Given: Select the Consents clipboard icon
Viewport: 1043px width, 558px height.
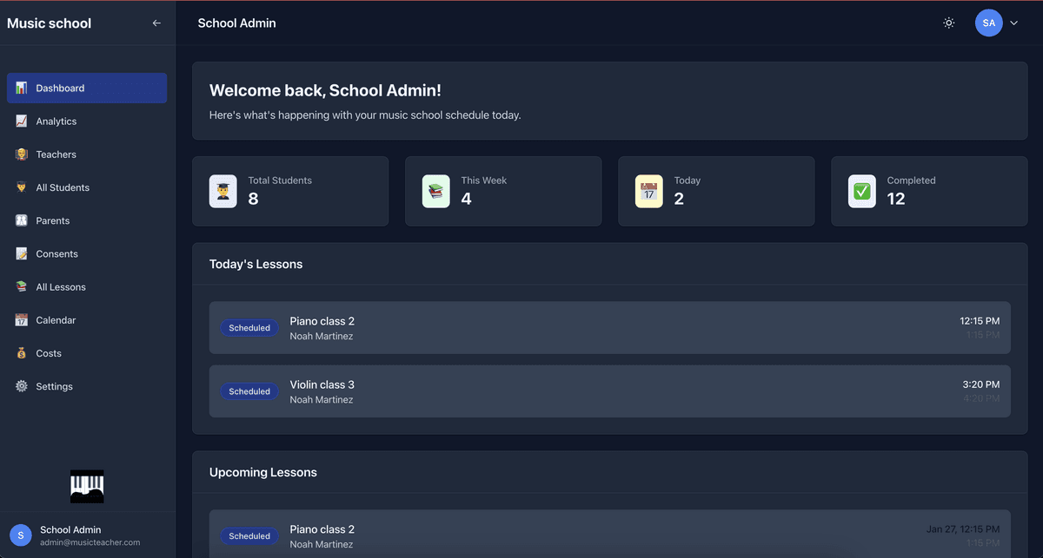Looking at the screenshot, I should (21, 253).
